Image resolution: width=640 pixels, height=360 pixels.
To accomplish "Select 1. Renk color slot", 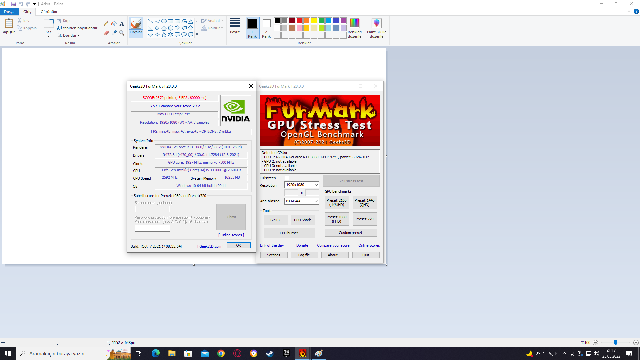I will tap(252, 28).
